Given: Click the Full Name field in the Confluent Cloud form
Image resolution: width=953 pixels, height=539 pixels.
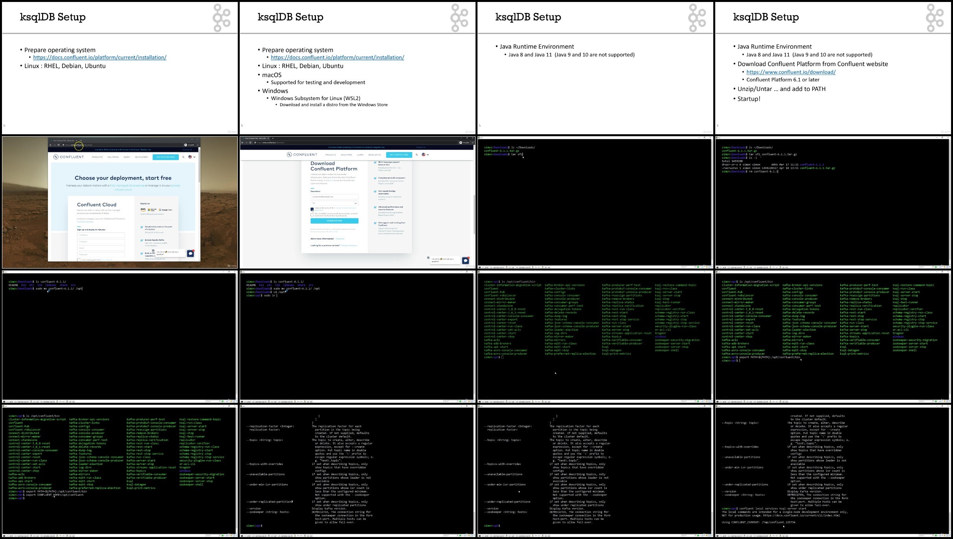Looking at the screenshot, I should (x=101, y=235).
